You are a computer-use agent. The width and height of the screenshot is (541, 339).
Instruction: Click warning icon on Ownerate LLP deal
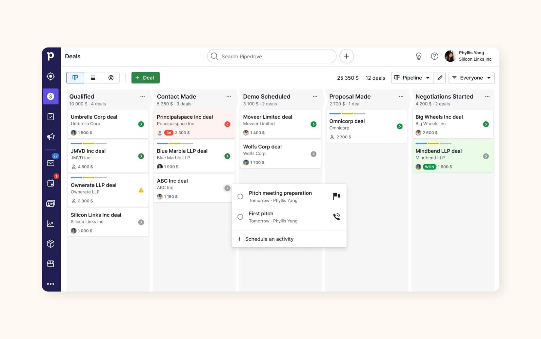[x=141, y=190]
